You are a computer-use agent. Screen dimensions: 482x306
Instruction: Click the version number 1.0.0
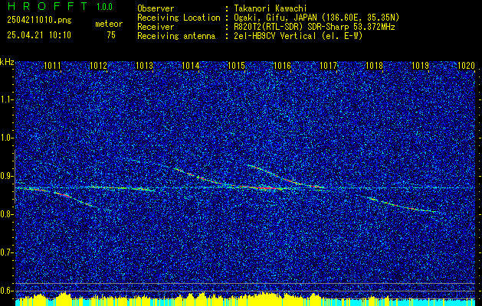coord(104,7)
